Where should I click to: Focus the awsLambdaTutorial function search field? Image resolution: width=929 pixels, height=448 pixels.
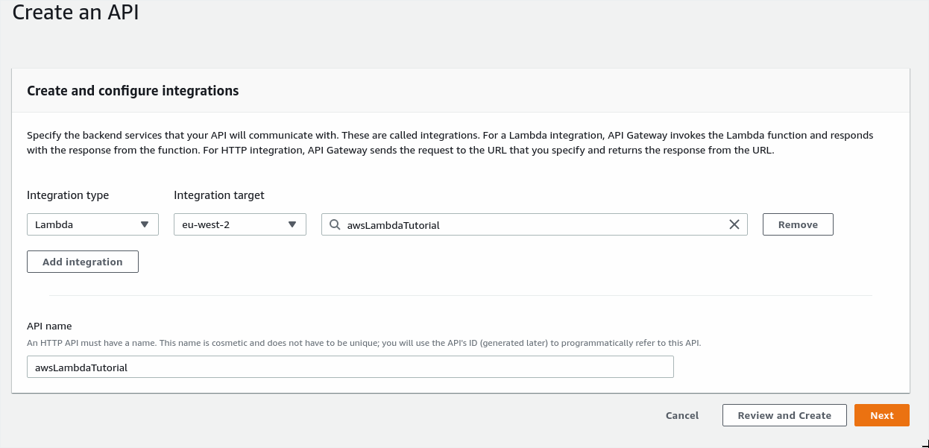(533, 224)
